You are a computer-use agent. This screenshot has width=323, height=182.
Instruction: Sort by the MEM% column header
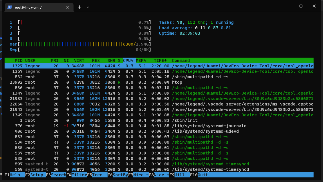141,60
